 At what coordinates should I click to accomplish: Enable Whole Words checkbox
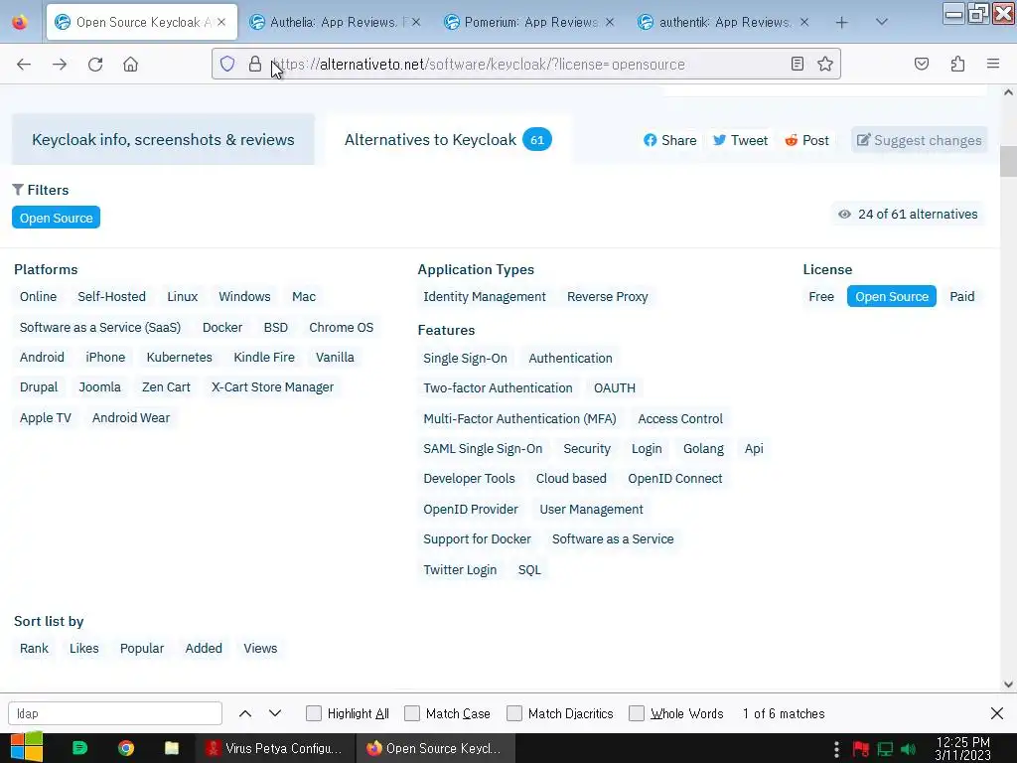point(637,713)
